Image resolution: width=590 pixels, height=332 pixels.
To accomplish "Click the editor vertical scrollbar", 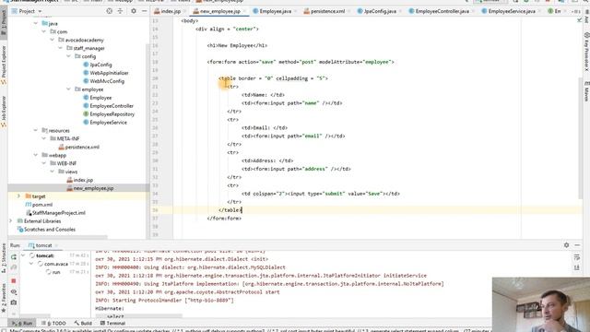I will pos(580,137).
